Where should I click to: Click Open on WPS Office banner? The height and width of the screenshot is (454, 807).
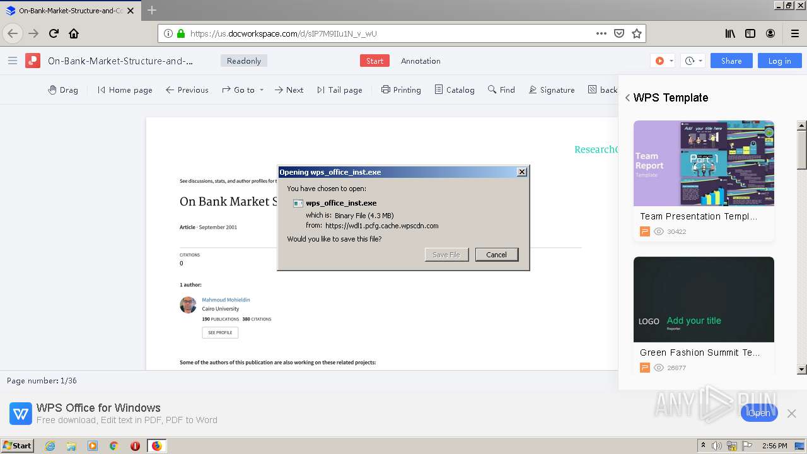point(759,413)
